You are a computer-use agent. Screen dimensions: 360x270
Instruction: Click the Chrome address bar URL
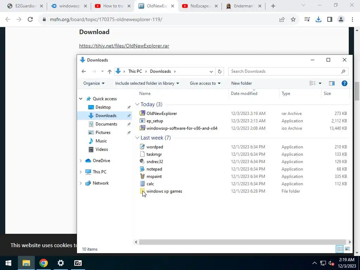coord(106,20)
